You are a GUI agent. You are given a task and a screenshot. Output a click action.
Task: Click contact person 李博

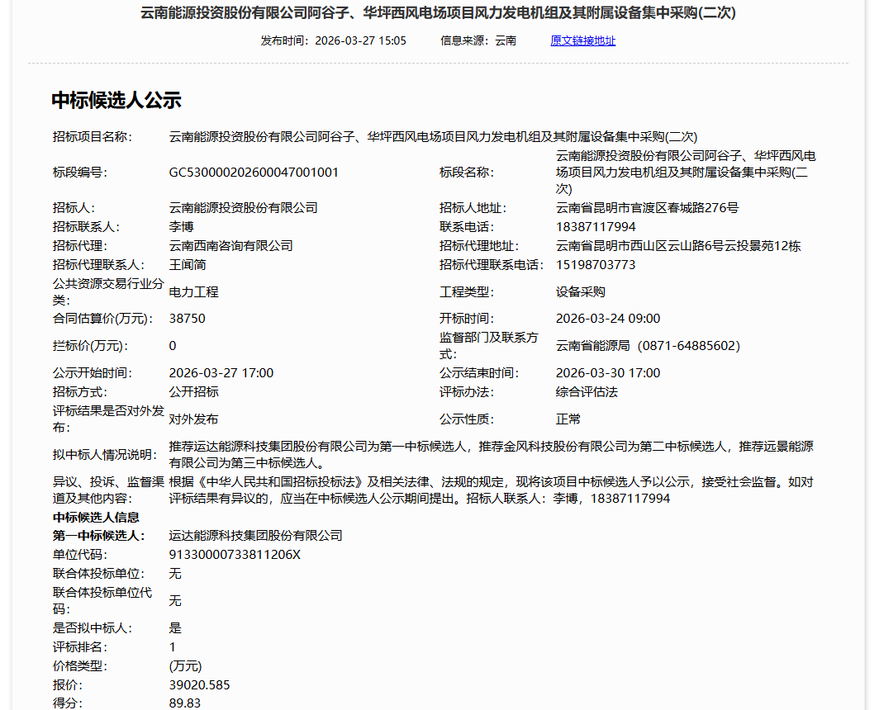tap(182, 227)
